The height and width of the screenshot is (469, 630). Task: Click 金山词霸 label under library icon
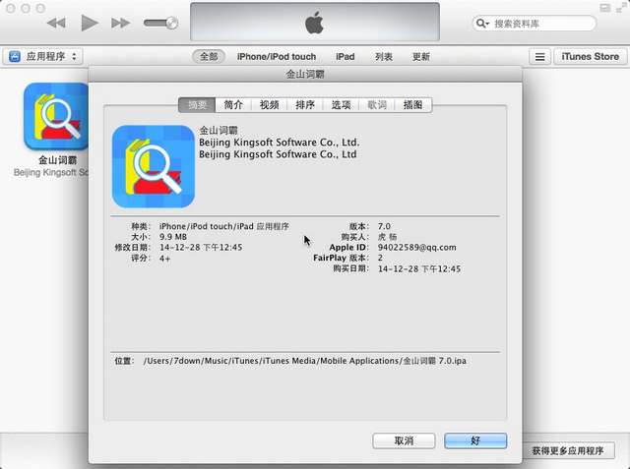click(57, 160)
